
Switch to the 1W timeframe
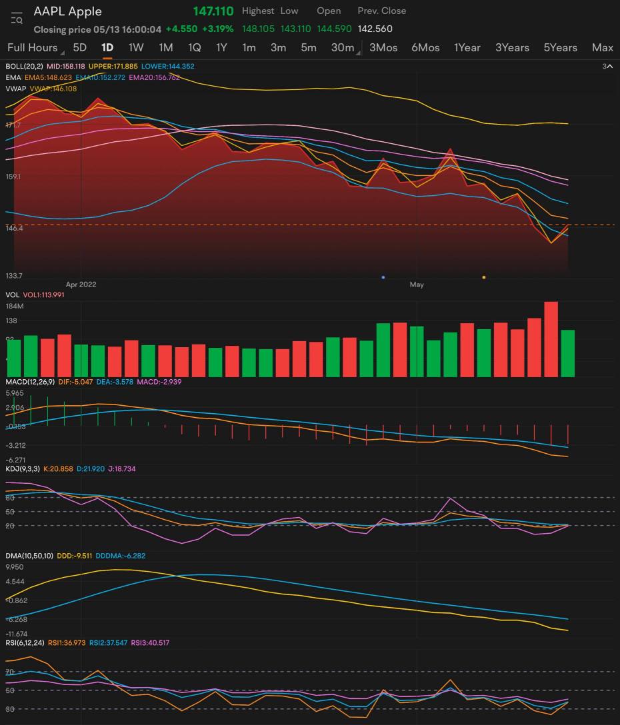(x=136, y=47)
